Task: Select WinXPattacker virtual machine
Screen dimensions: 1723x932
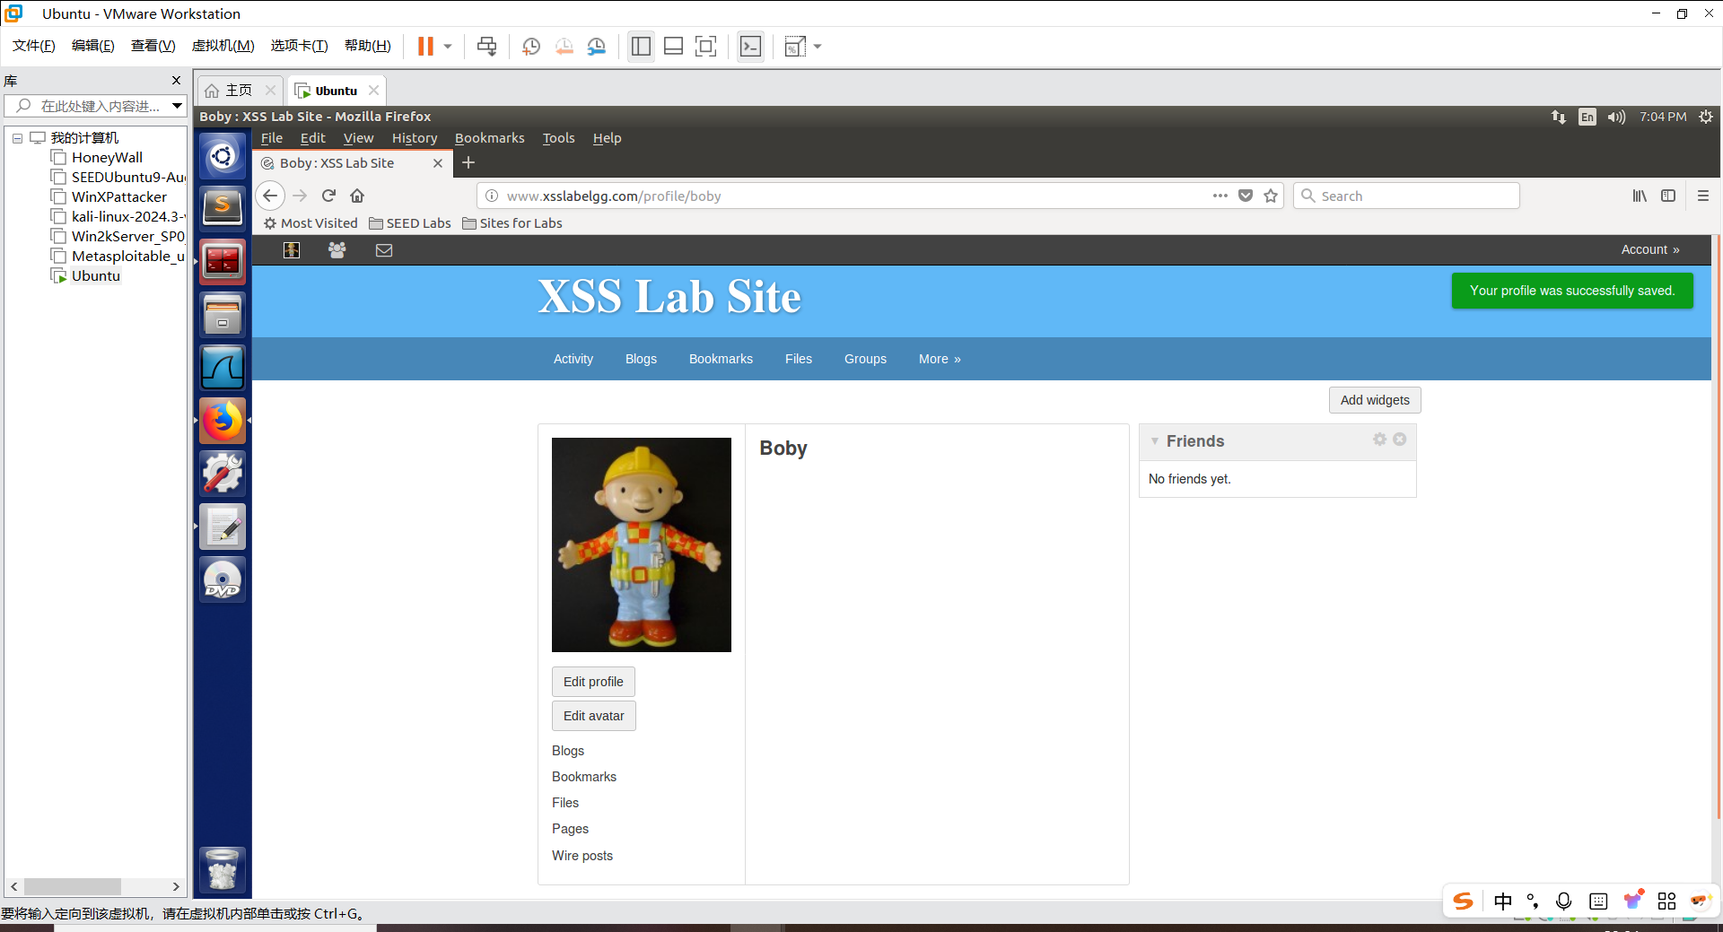Action: tap(118, 197)
